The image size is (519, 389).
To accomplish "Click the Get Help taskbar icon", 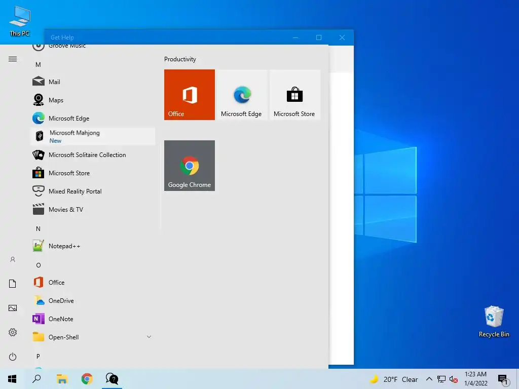I will point(112,379).
